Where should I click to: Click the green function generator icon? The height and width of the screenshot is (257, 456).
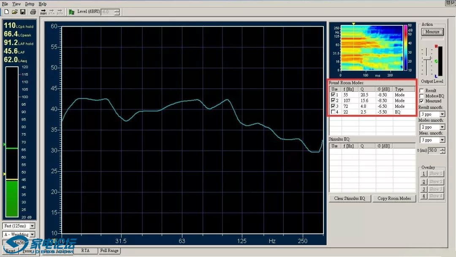point(72,12)
